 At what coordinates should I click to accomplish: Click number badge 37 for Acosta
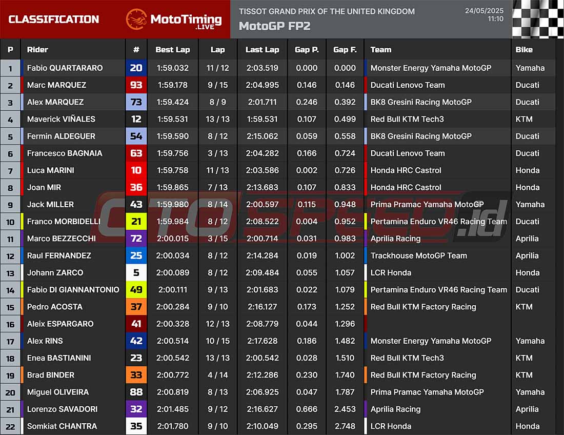tap(136, 307)
